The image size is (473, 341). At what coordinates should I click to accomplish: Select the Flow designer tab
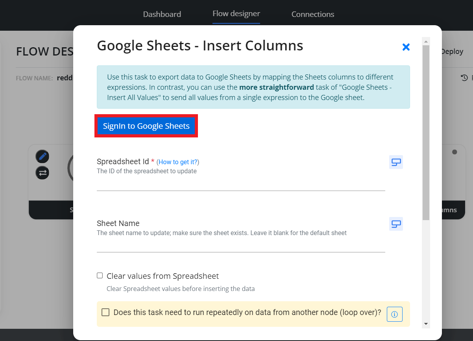(x=236, y=14)
